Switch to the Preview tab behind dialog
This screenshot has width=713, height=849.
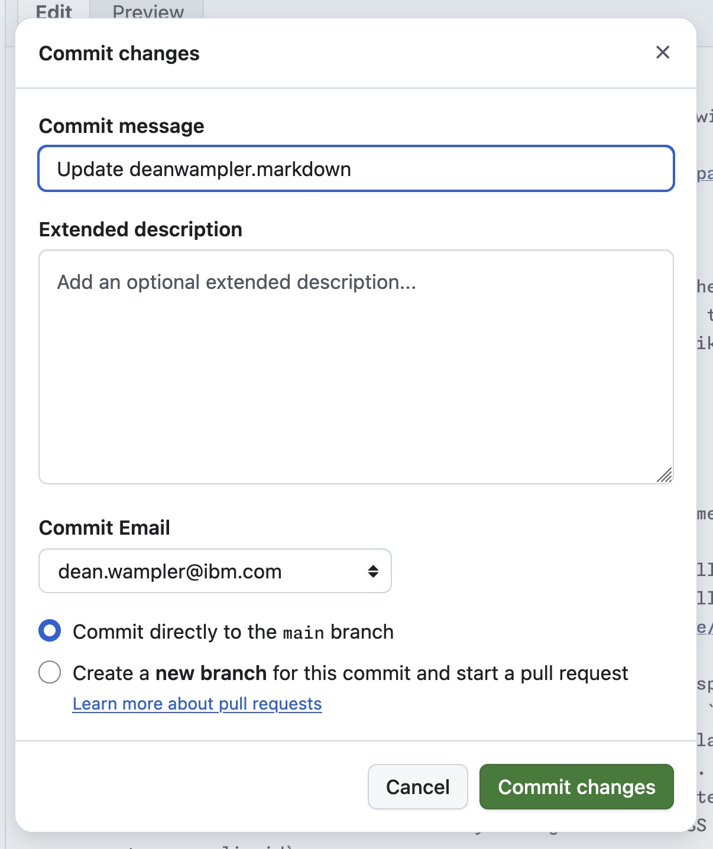[x=148, y=11]
